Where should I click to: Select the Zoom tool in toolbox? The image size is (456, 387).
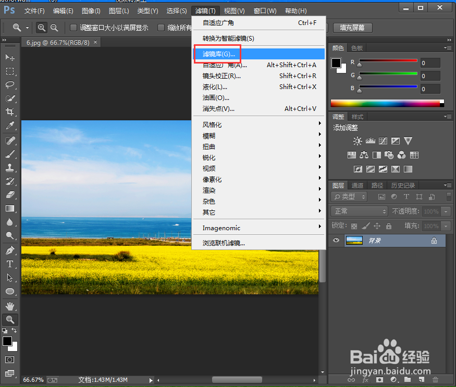pos(10,320)
